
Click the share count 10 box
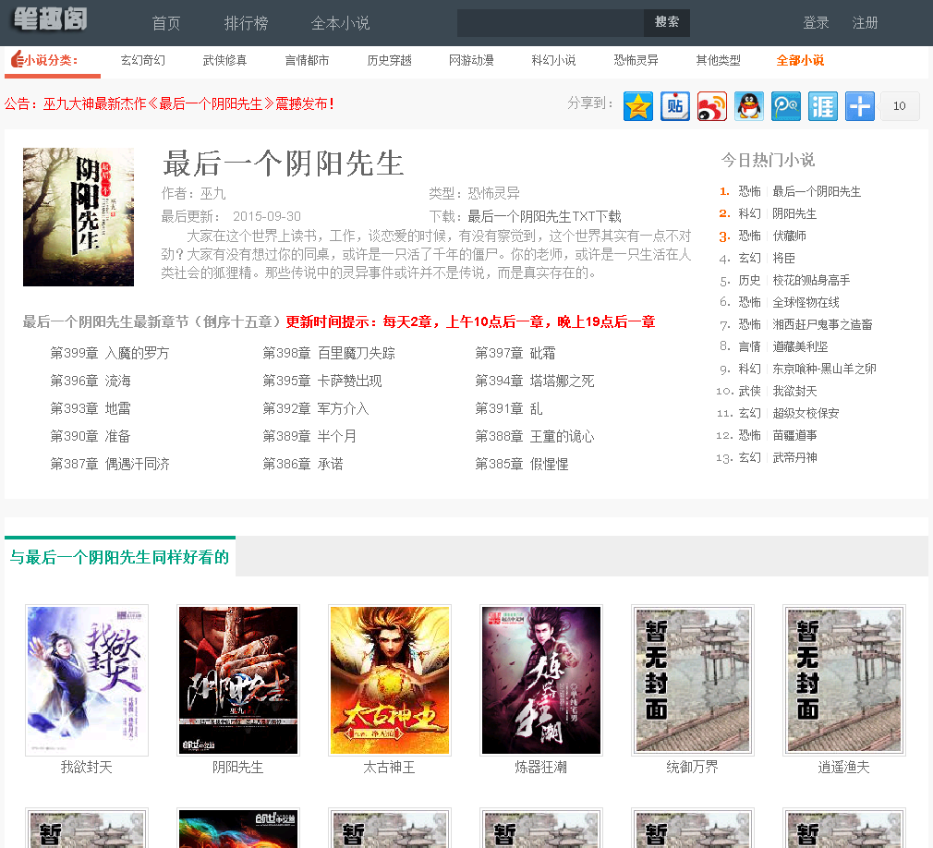tap(900, 106)
